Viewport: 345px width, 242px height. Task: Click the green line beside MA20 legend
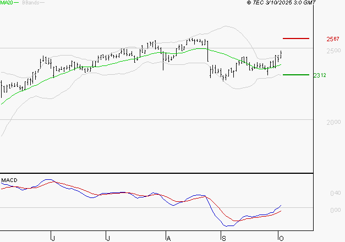pyautogui.click(x=16, y=3)
